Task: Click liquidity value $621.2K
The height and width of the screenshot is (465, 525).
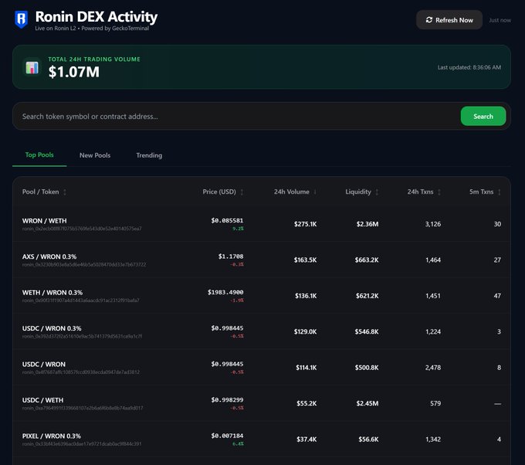Action: pyautogui.click(x=367, y=296)
